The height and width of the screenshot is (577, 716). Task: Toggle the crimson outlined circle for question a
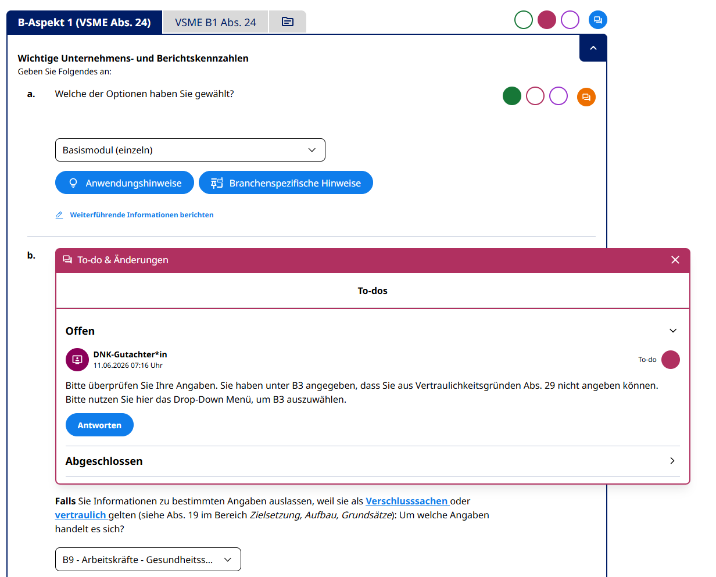click(535, 96)
